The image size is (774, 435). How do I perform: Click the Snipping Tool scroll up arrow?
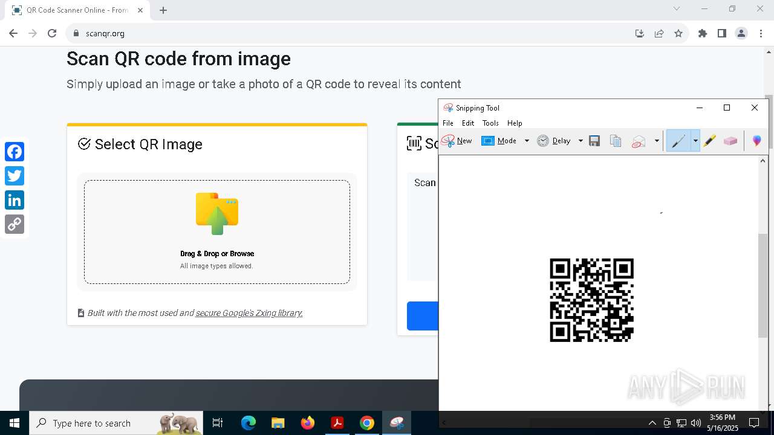point(763,161)
